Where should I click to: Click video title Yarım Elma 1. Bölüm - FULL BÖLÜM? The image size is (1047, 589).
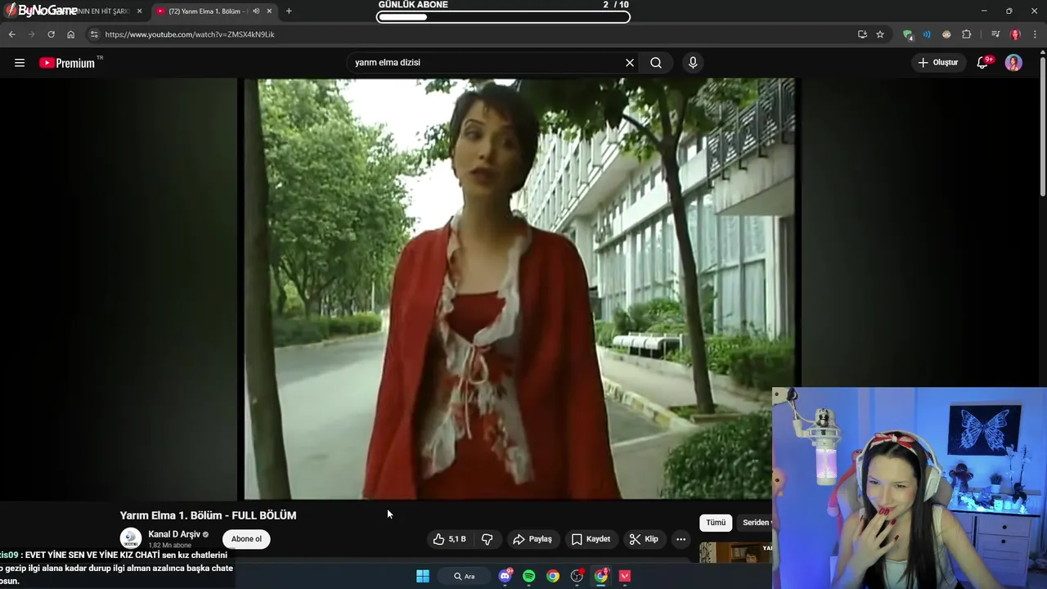pyautogui.click(x=208, y=515)
